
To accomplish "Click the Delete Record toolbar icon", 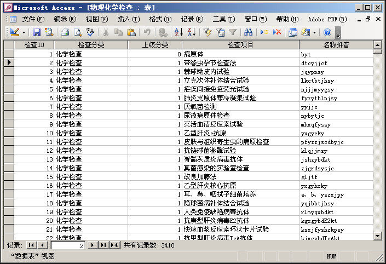I will (277, 32).
